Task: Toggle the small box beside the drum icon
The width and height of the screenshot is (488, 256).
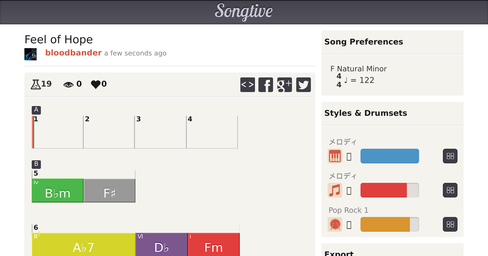Action: click(x=349, y=225)
